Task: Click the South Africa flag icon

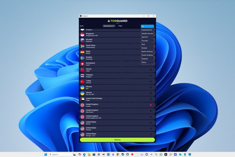Action: [x=82, y=46]
